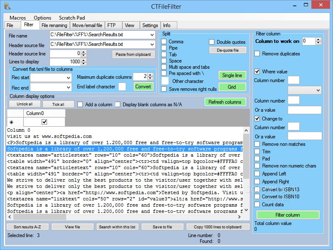The height and width of the screenshot is (250, 333).
Task: Enable the Remove duplicates checkbox
Action: click(x=257, y=54)
